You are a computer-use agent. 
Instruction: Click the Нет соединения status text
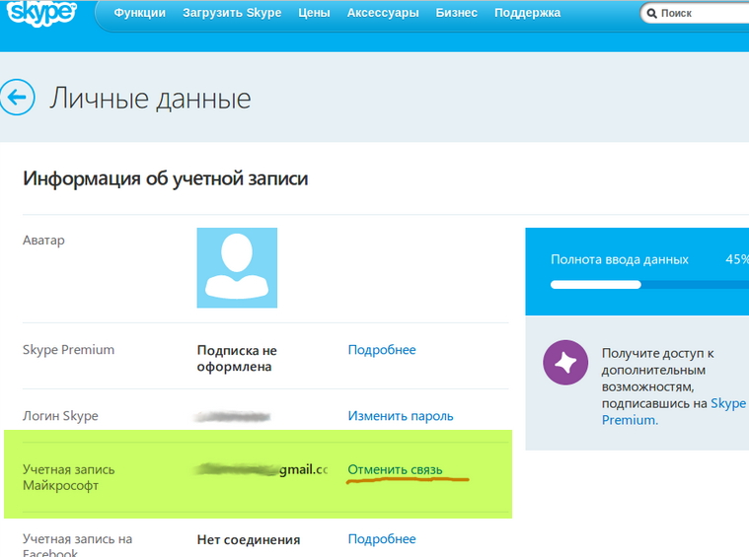click(x=249, y=540)
